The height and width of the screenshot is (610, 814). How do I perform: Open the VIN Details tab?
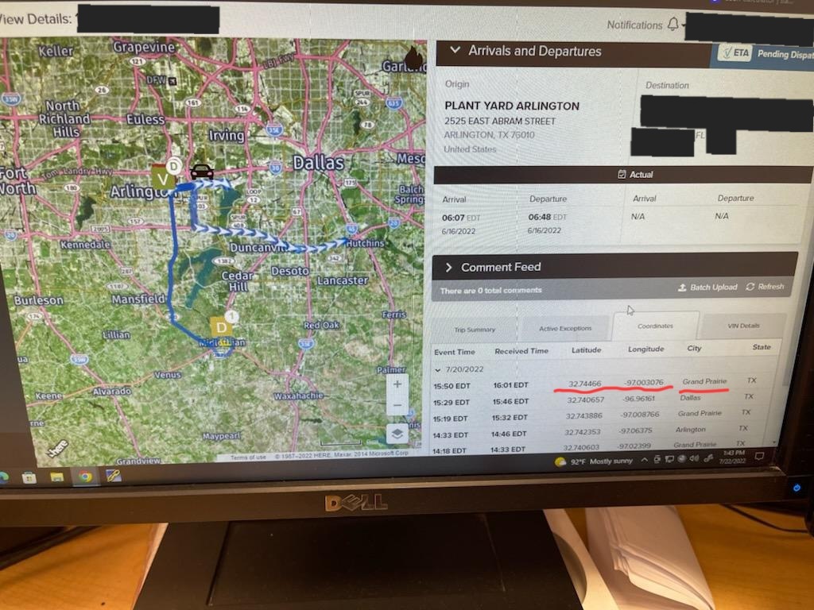coord(743,326)
